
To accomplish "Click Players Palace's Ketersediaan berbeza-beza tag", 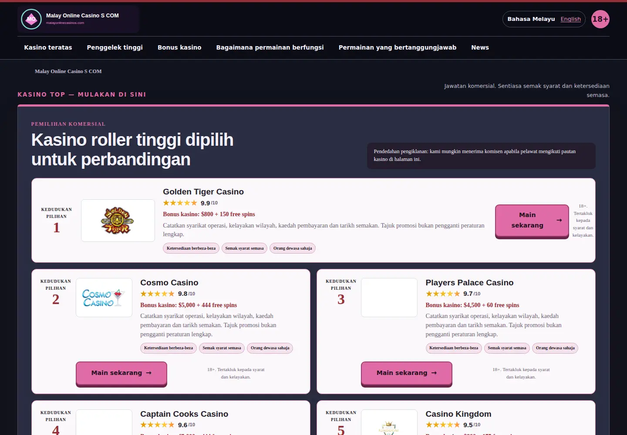I will (454, 348).
